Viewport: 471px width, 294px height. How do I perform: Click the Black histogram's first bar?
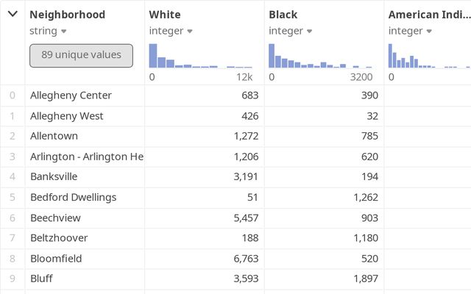[272, 56]
